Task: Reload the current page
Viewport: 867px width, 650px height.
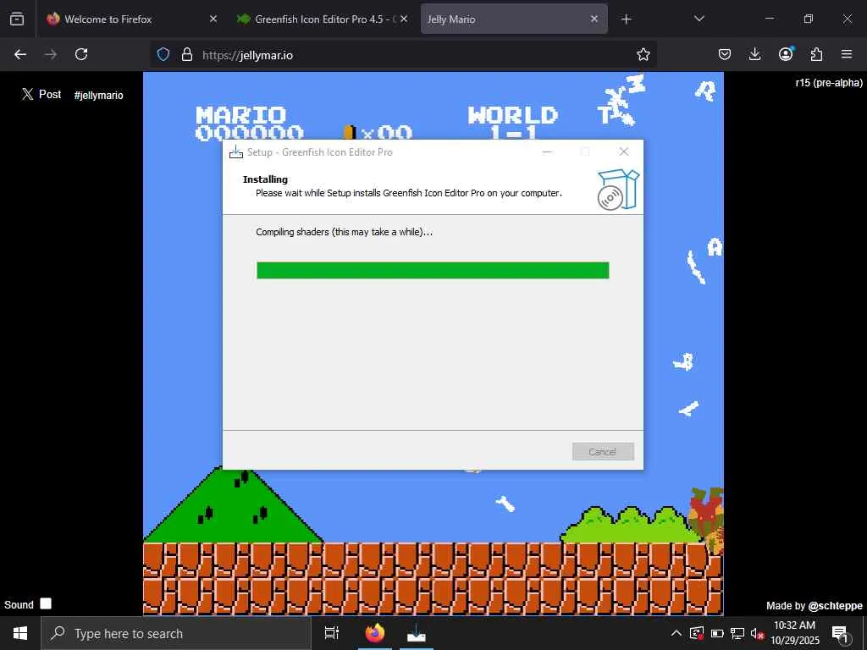Action: click(81, 54)
